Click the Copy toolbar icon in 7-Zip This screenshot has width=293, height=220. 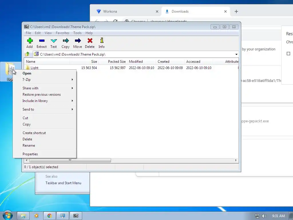66,43
